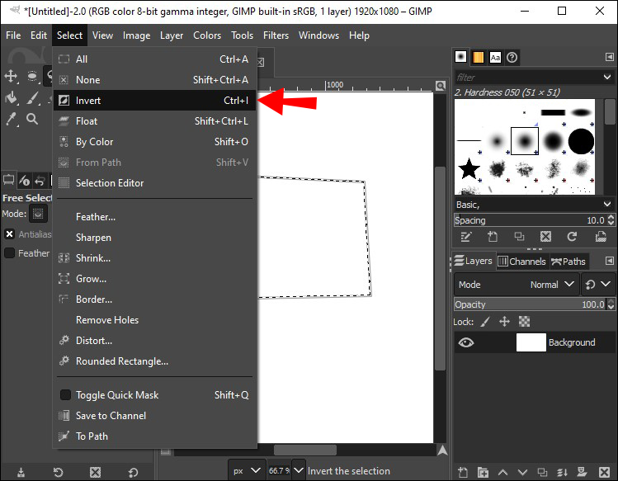618x481 pixels.
Task: Switch to the Paths tab
Action: 568,261
